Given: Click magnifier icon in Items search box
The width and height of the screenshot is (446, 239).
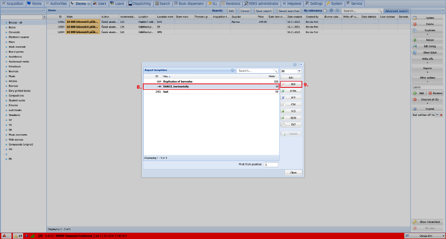Looking at the screenshot, I should [x=380, y=11].
